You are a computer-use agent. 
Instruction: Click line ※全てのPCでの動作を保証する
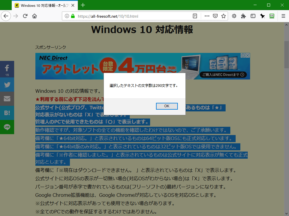click(x=96, y=212)
